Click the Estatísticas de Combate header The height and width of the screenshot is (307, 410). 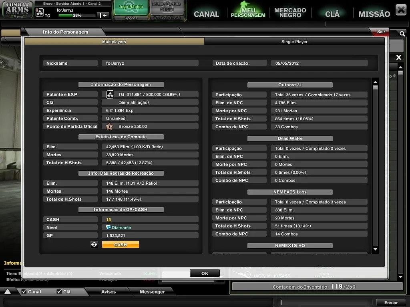pos(121,137)
